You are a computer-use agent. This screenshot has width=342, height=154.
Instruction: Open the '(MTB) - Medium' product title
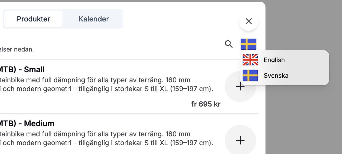[27, 123]
